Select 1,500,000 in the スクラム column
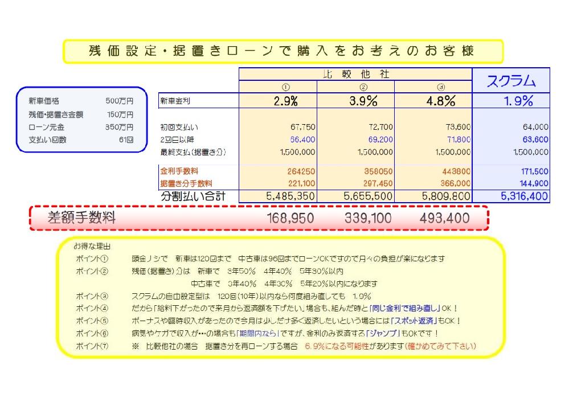 click(x=531, y=152)
